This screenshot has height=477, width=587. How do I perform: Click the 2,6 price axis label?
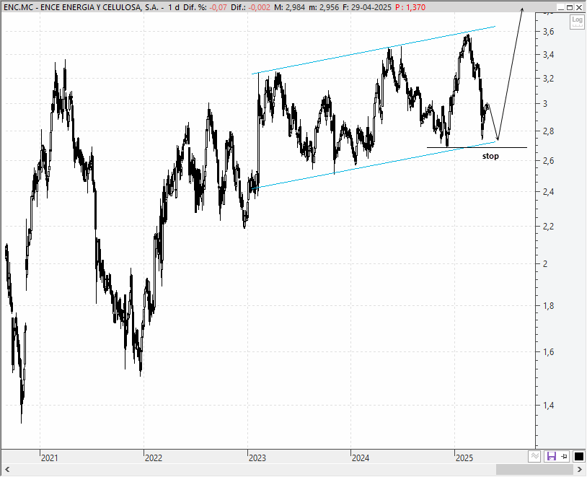[x=549, y=161]
